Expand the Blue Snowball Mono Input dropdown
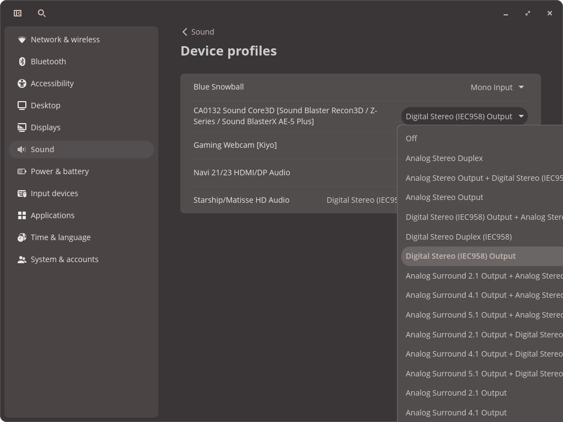Screen dimensions: 563x422 (x=497, y=87)
